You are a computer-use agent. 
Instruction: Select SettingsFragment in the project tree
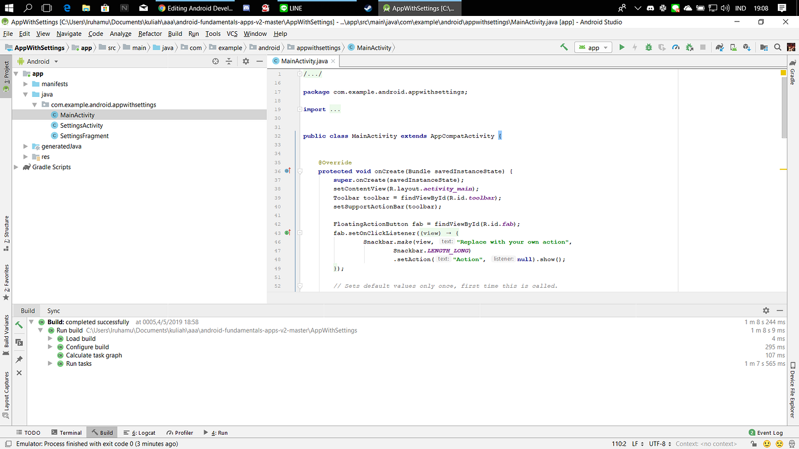83,136
